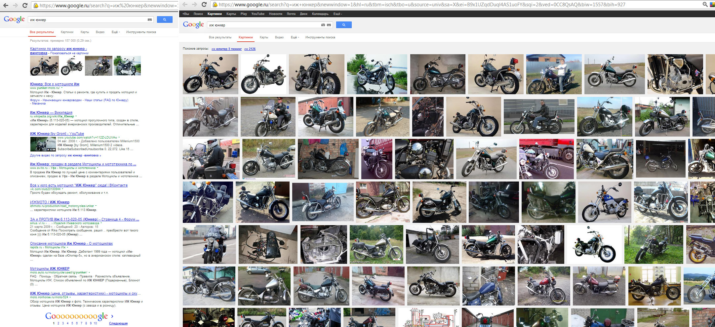This screenshot has width=715, height=327.
Task: Expand the Ещё dropdown in the black Google bar
Action: pos(338,14)
